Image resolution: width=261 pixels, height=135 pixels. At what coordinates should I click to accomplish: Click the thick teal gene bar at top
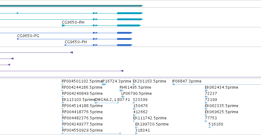click(x=71, y=6)
